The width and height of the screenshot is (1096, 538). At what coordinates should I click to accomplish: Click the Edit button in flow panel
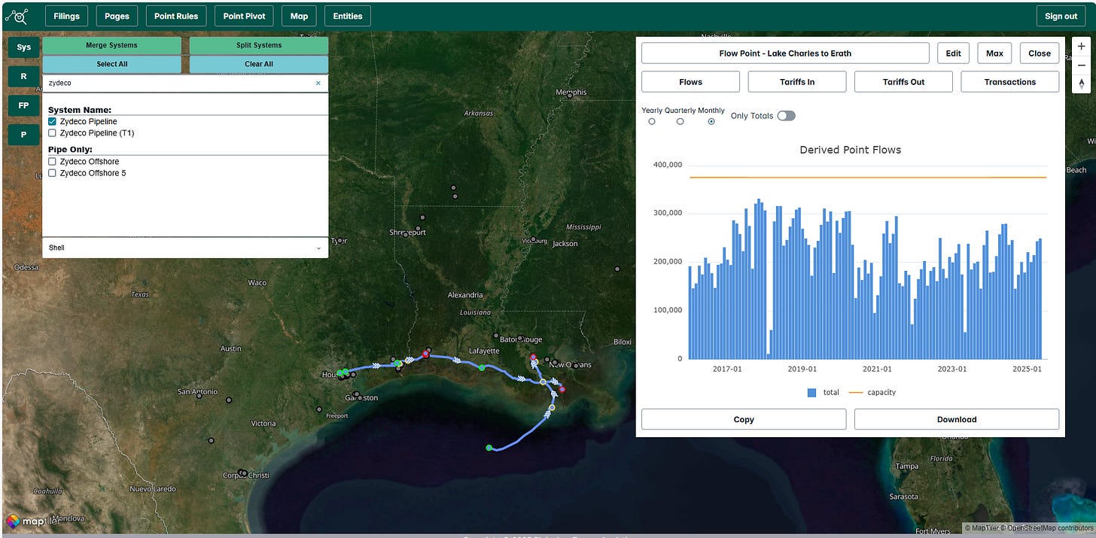tap(954, 53)
